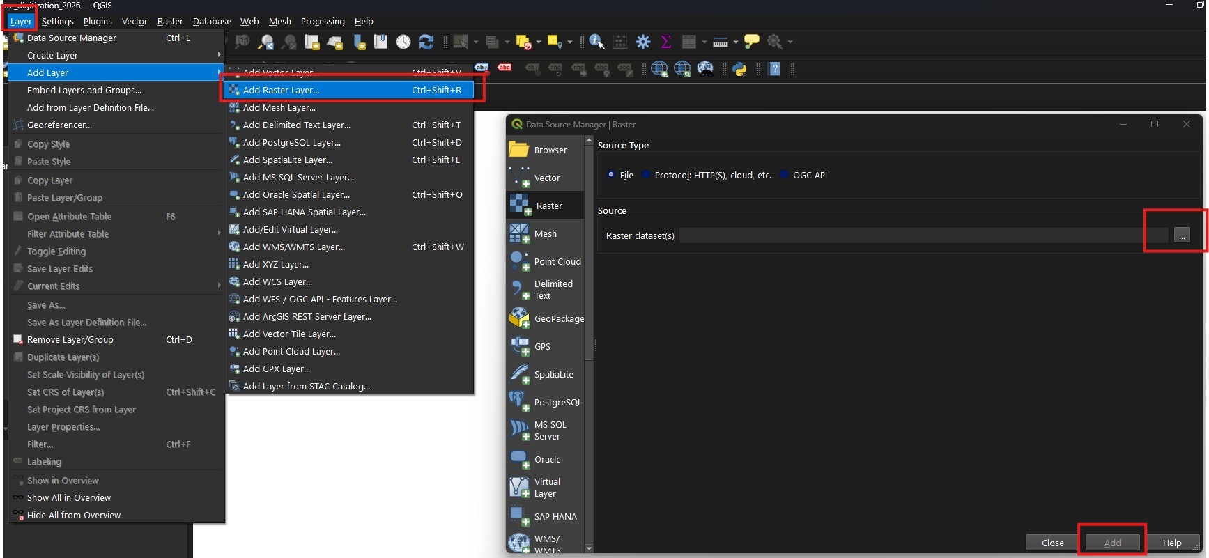Select the OGC API radio button
The image size is (1209, 558).
coord(784,175)
